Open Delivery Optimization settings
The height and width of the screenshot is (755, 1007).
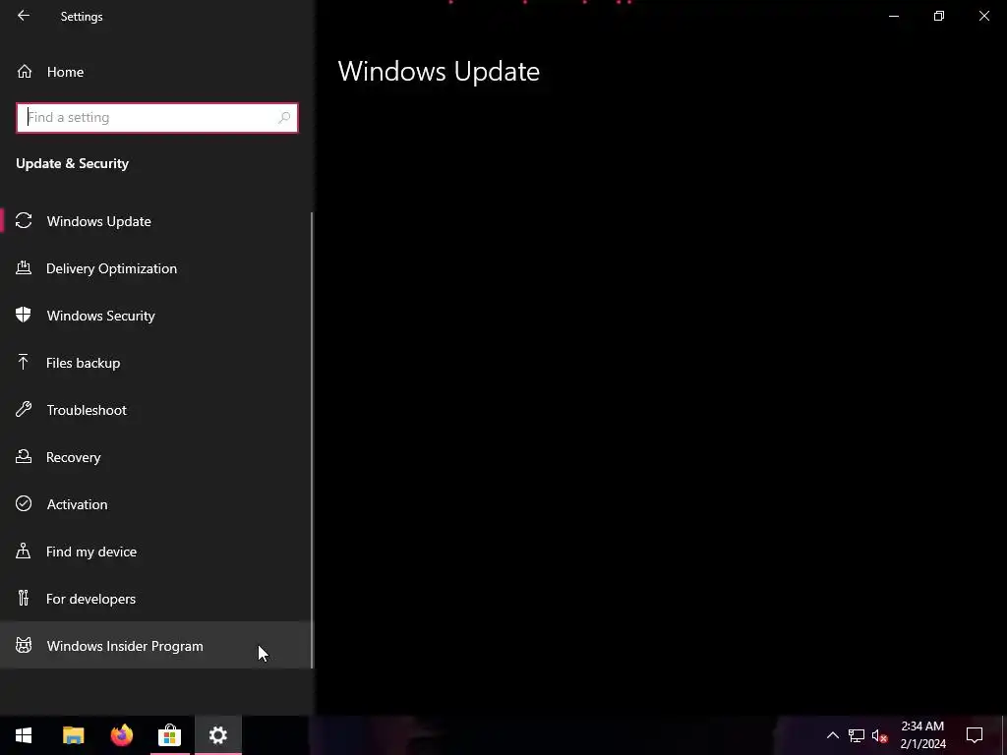coord(156,268)
